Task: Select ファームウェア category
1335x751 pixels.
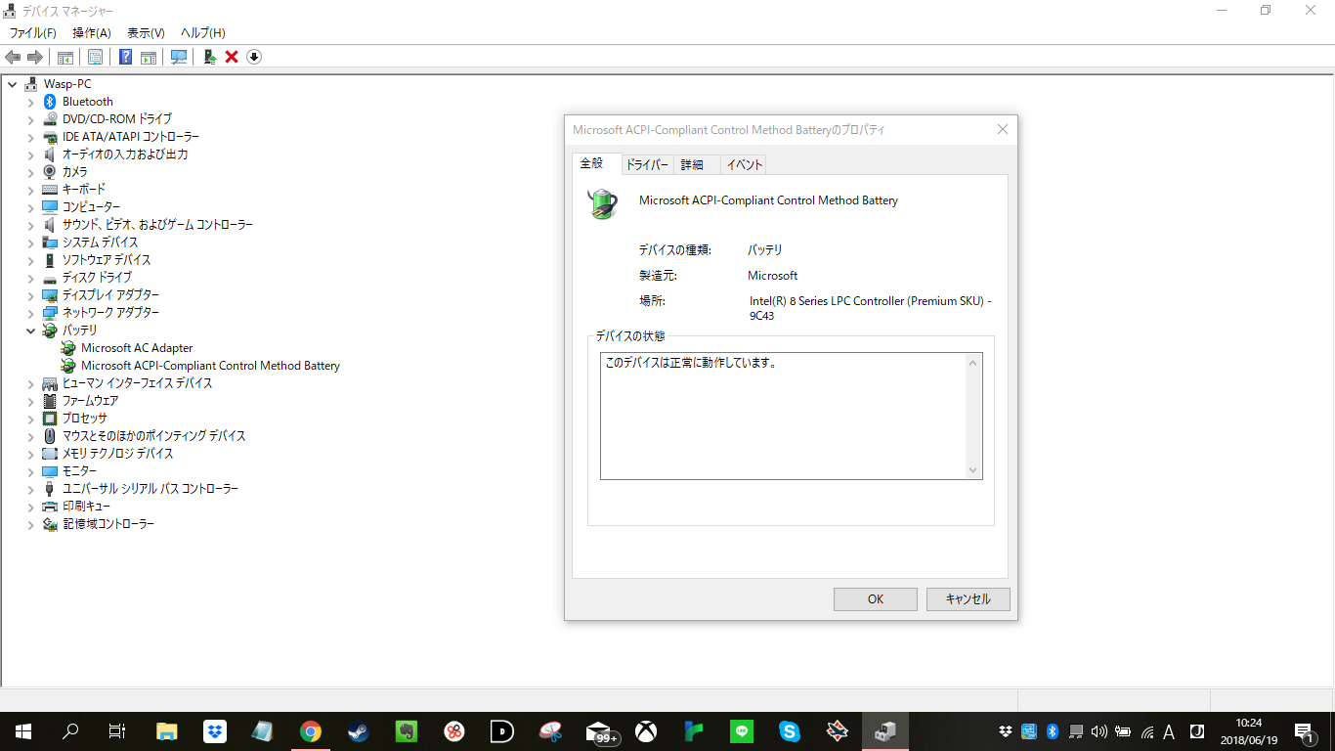Action: click(90, 401)
